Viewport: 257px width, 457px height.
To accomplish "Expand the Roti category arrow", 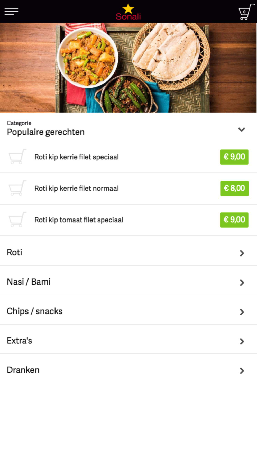I will pos(242,253).
